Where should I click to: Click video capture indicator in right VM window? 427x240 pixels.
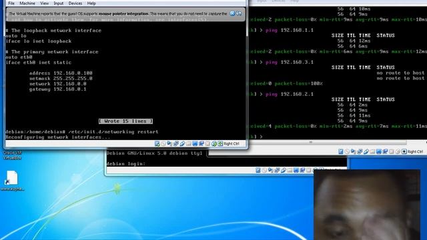[x=385, y=151]
